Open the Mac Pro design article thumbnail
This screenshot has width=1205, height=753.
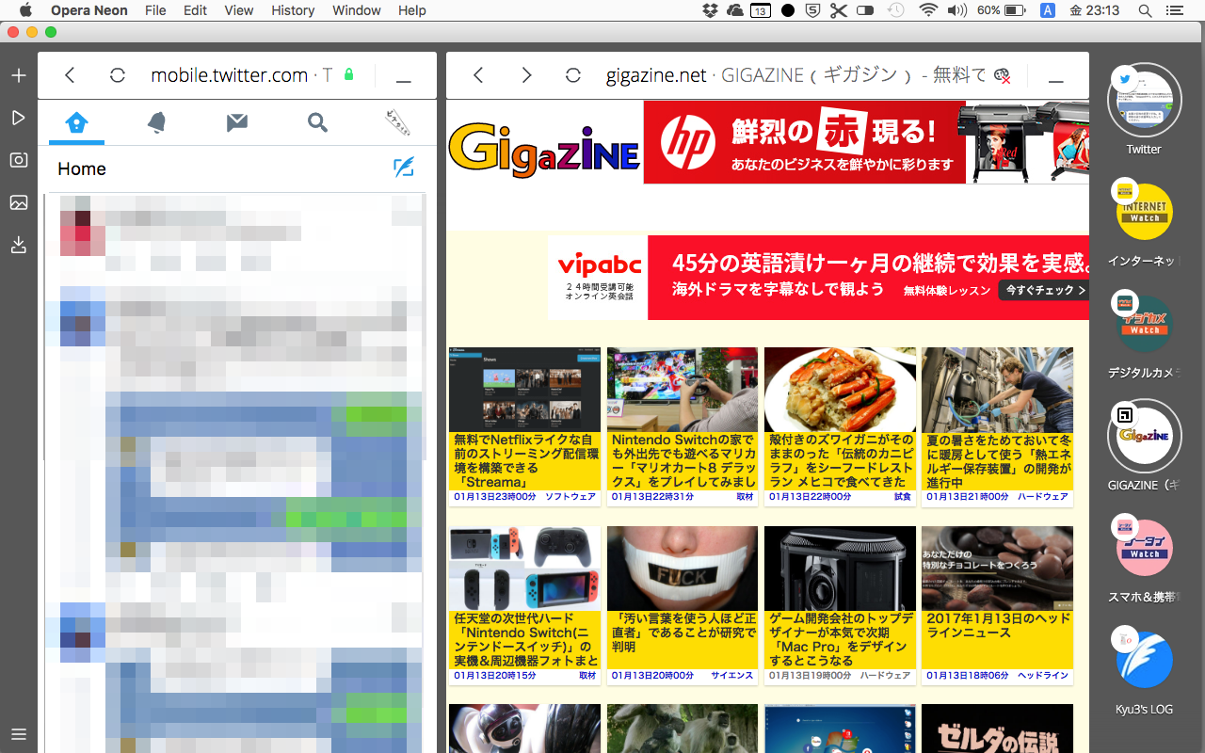click(x=840, y=569)
